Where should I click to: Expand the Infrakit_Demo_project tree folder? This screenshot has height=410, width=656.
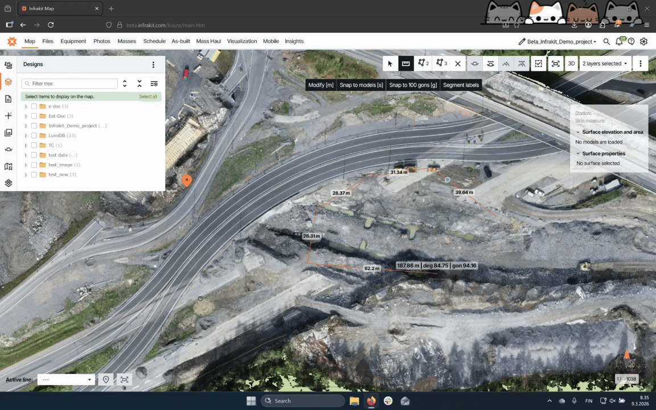coord(26,126)
